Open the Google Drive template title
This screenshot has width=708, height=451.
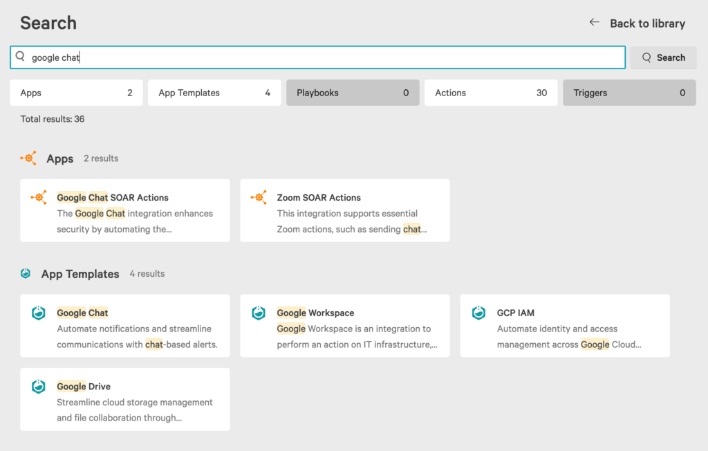[84, 387]
